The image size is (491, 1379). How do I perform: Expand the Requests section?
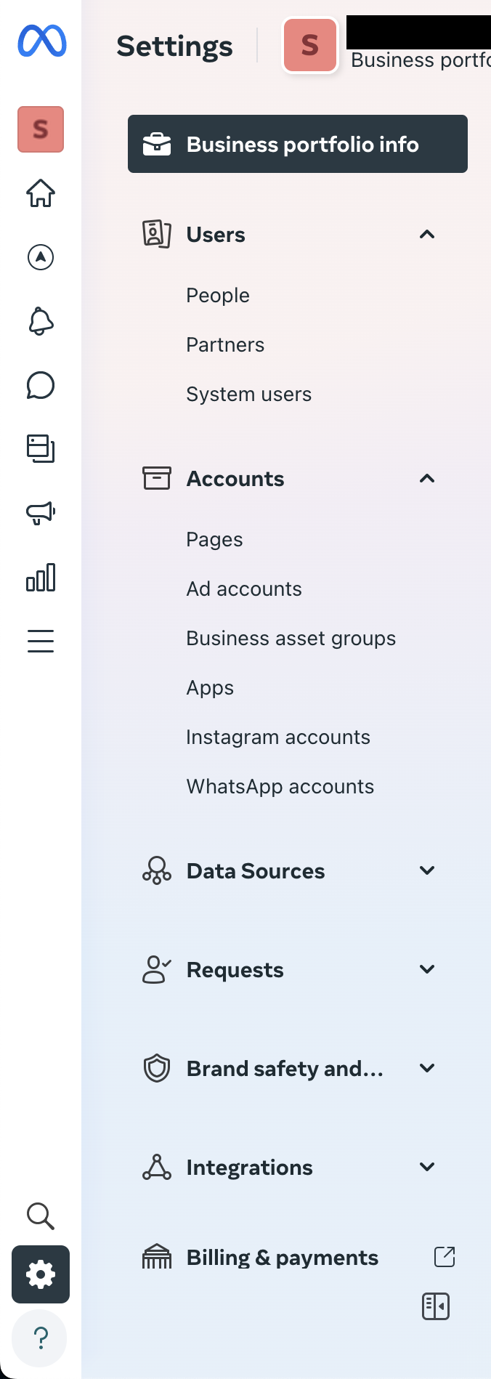coord(427,969)
